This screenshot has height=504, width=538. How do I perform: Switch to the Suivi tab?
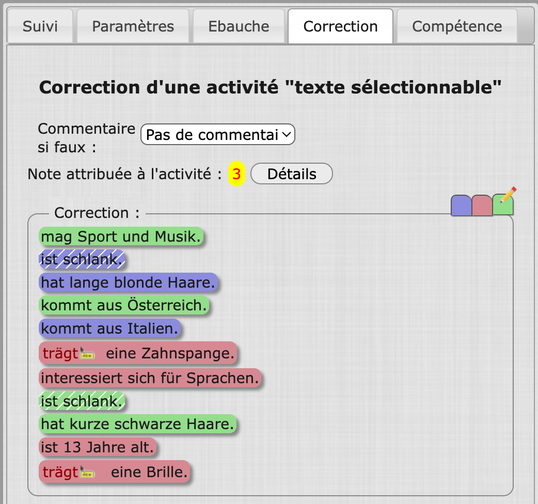[40, 26]
